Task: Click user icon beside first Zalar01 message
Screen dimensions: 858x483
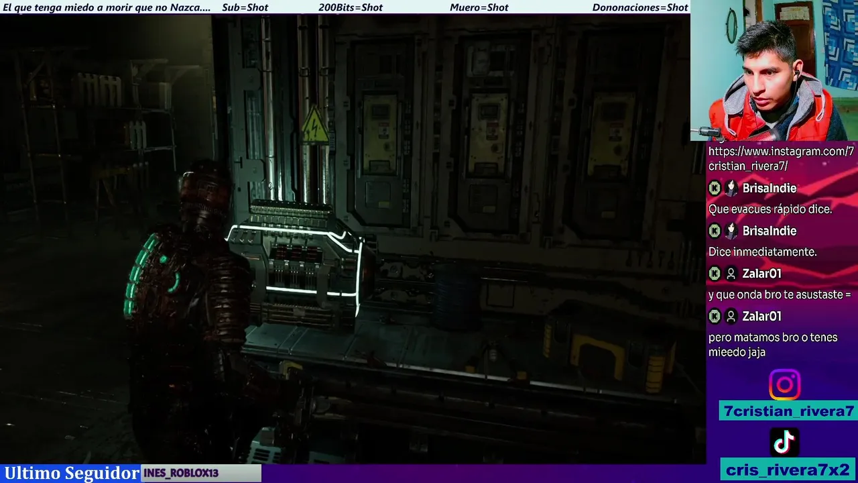Action: (731, 274)
